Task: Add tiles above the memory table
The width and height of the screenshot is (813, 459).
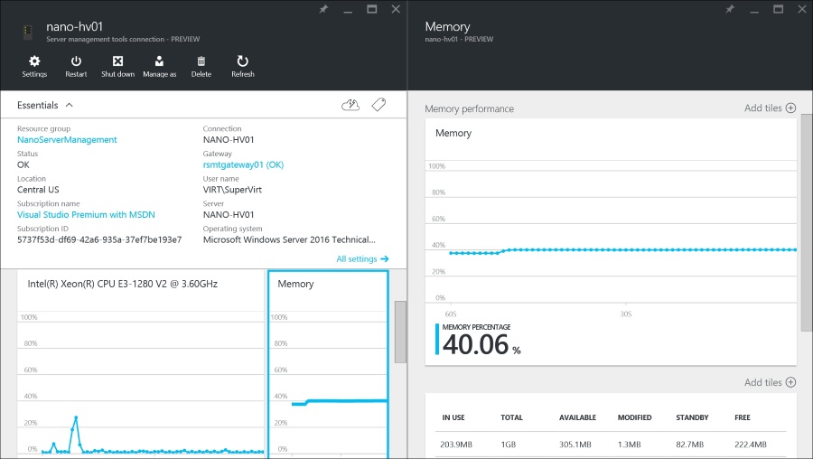Action: (x=770, y=382)
